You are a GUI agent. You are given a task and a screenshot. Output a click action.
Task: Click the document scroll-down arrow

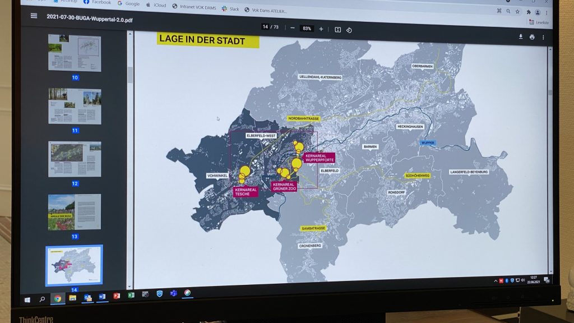550,271
